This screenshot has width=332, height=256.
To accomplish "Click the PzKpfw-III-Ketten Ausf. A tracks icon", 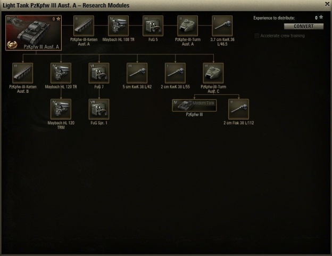I will (x=84, y=26).
